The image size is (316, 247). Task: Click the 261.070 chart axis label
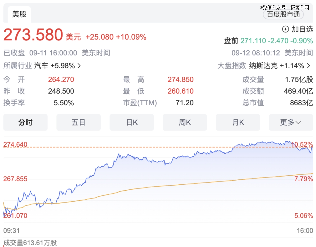(x=15, y=216)
